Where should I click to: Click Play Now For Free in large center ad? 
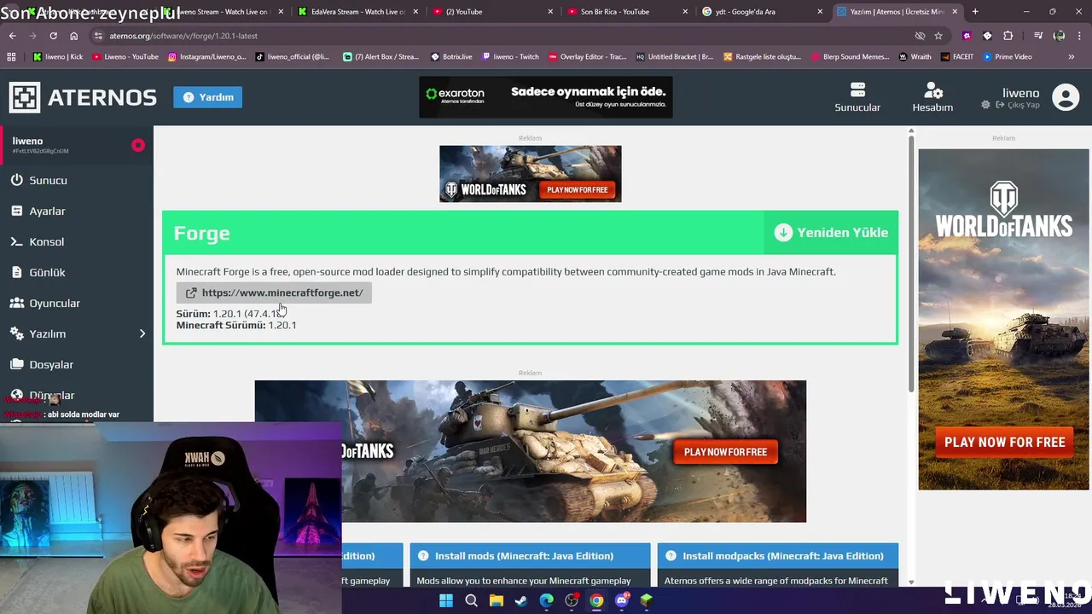725,452
